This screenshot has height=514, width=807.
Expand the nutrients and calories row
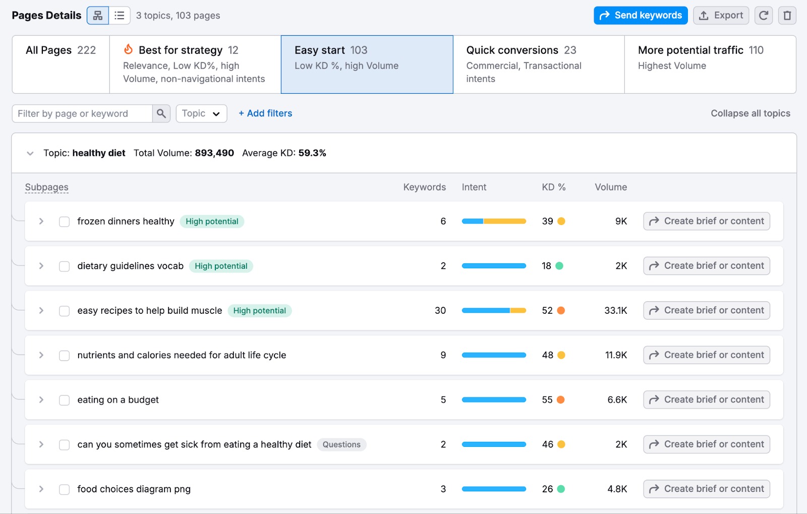pyautogui.click(x=41, y=355)
